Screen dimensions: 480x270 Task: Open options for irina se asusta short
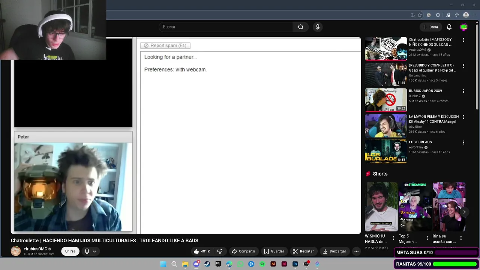(x=461, y=238)
